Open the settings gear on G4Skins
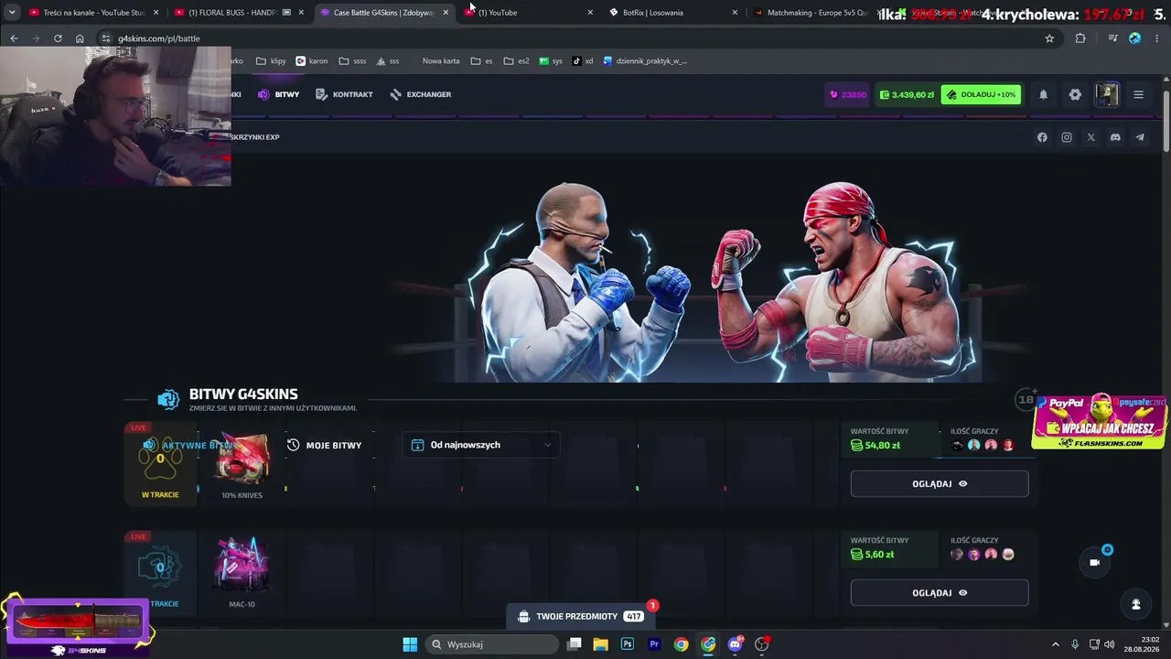Viewport: 1171px width, 659px height. 1075,94
